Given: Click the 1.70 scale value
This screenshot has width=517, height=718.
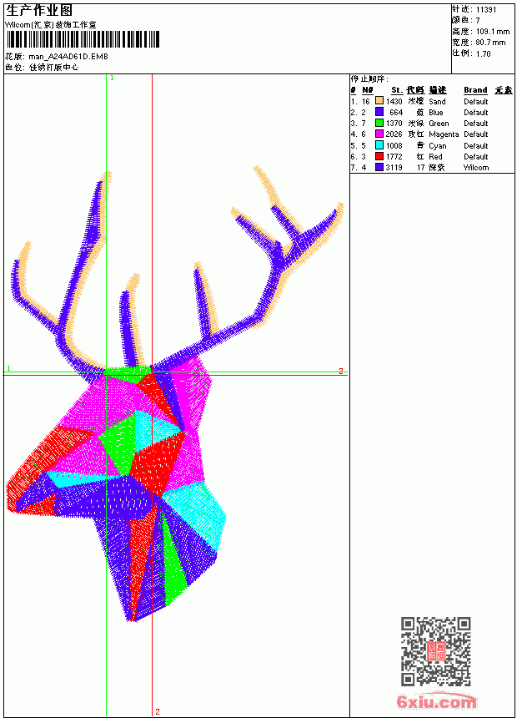Looking at the screenshot, I should point(483,54).
